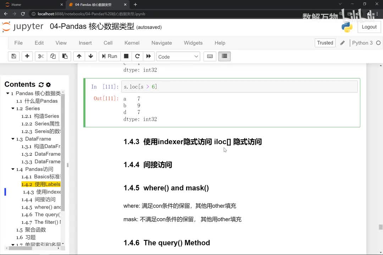Open the cell type Code dropdown
383x255 pixels.
[178, 57]
